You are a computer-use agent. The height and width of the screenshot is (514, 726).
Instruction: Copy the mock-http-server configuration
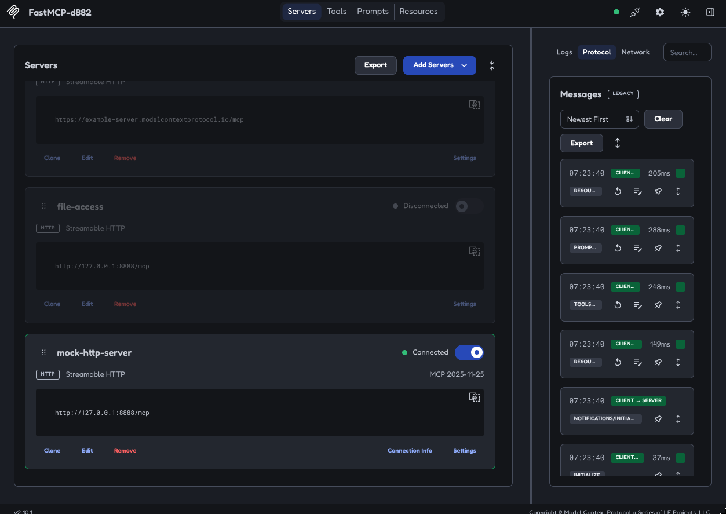click(475, 398)
